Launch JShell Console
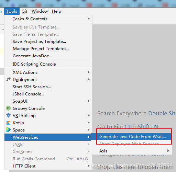This screenshot has height=172, width=176. pos(48,94)
